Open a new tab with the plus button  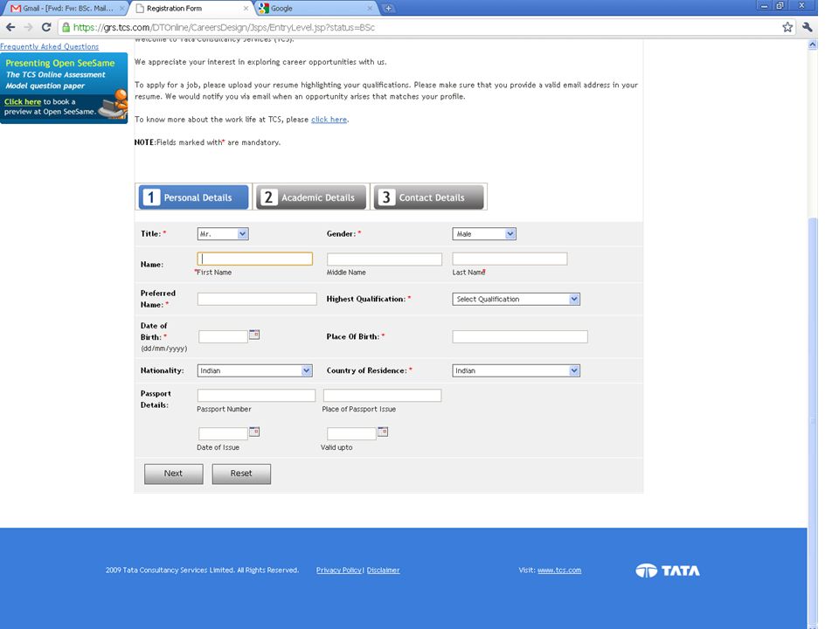click(x=388, y=8)
